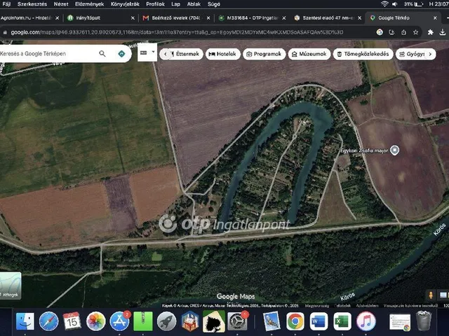Open Music from the dock
449x336 pixels.
366,321
